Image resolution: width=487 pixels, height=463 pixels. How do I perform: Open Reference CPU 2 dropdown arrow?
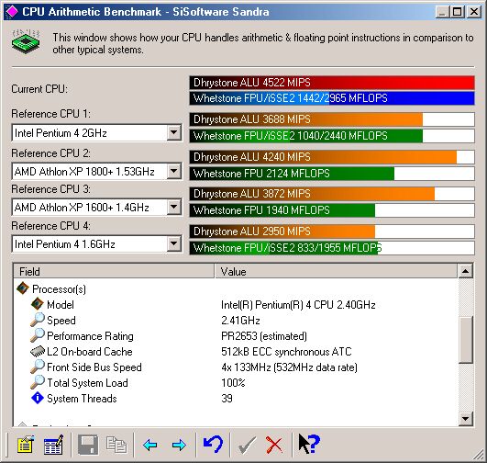click(174, 172)
